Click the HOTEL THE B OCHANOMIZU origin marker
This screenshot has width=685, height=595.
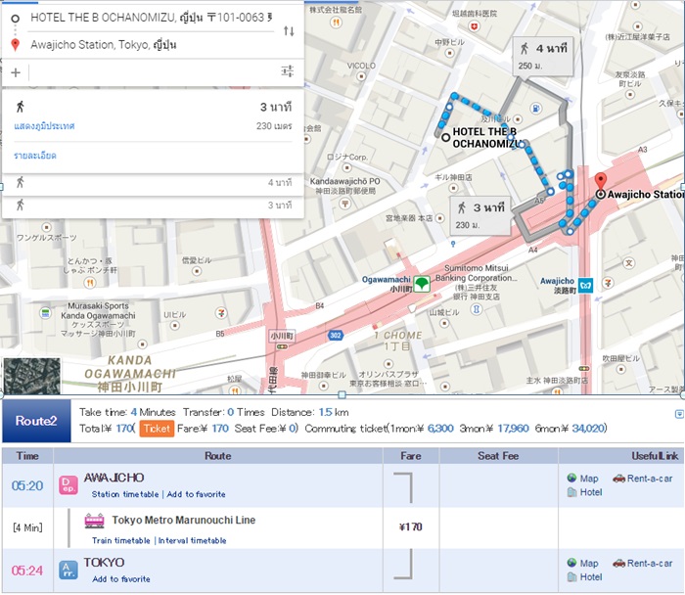pyautogui.click(x=445, y=137)
